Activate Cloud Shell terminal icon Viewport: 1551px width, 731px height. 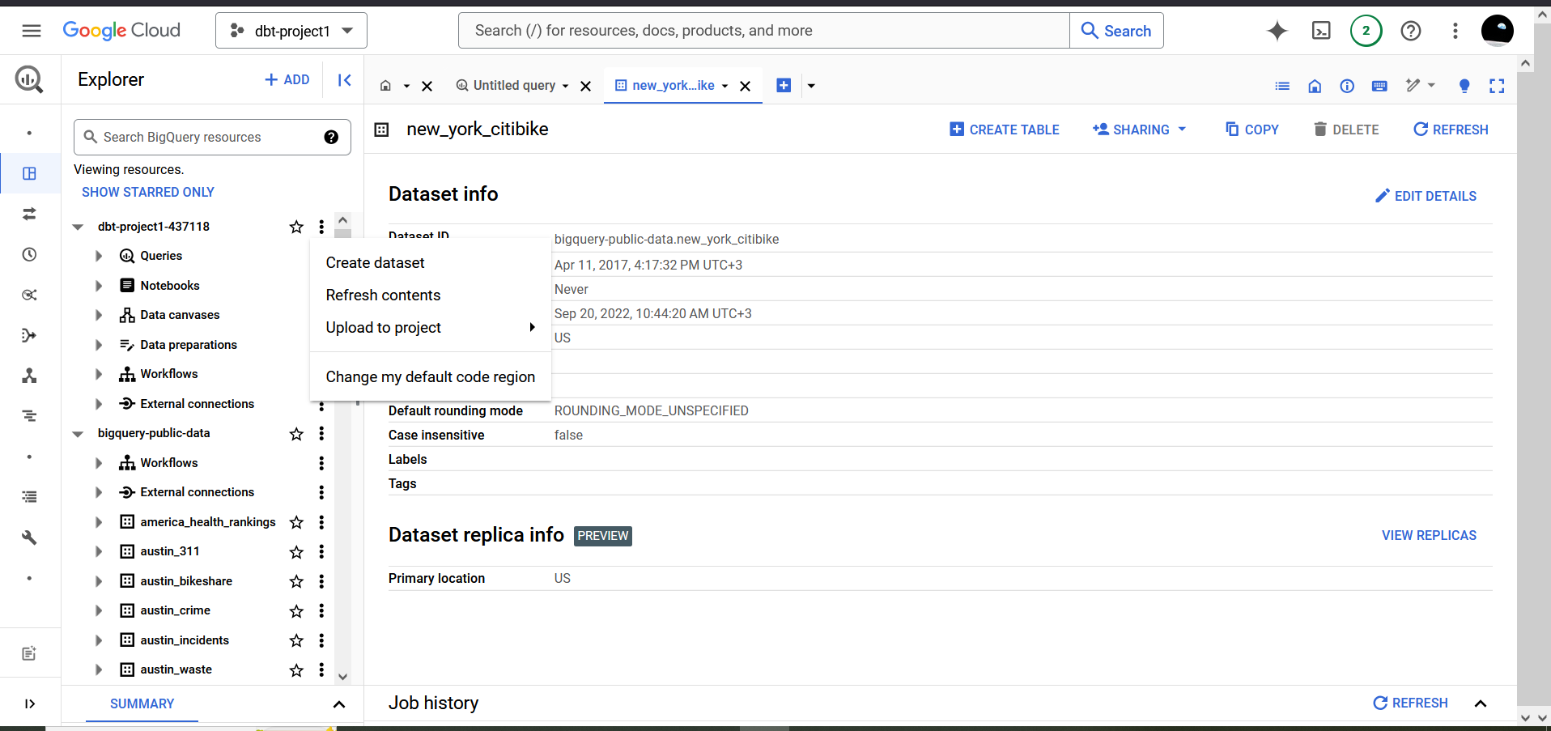[1321, 31]
